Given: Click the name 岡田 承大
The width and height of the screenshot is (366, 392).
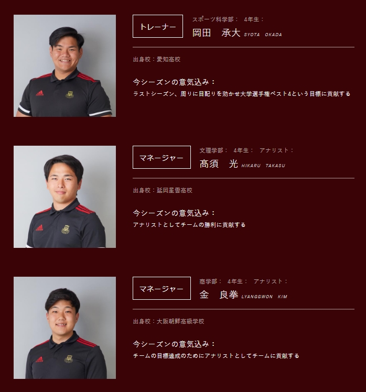Looking at the screenshot, I should (217, 33).
